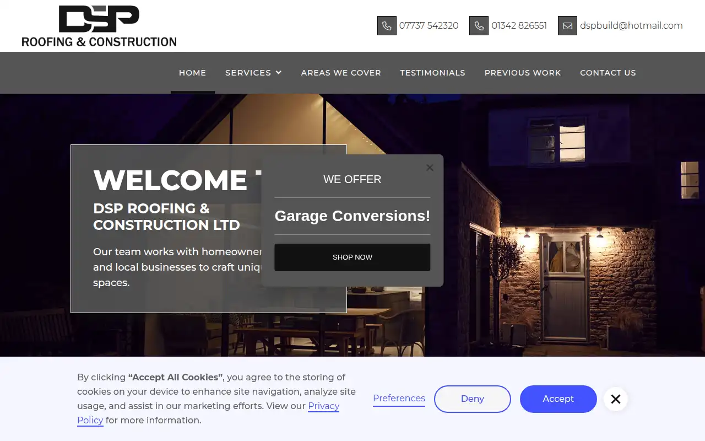The width and height of the screenshot is (705, 441).
Task: Open the Testimonials page
Action: pos(432,73)
